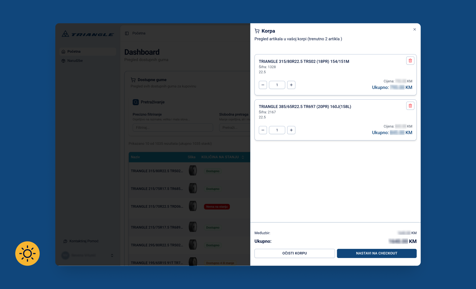
Task: Click Dostupno badge in 215/75R17.5 TR685 row
Action: click(x=213, y=189)
